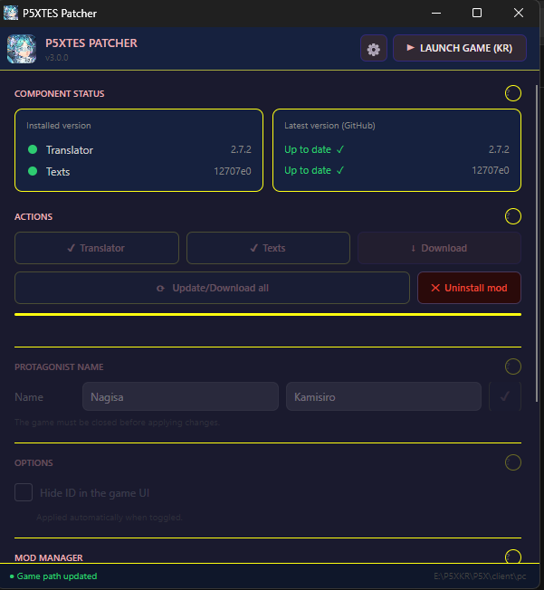The image size is (544, 590).
Task: Click the Translator component name
Action: pyautogui.click(x=70, y=150)
